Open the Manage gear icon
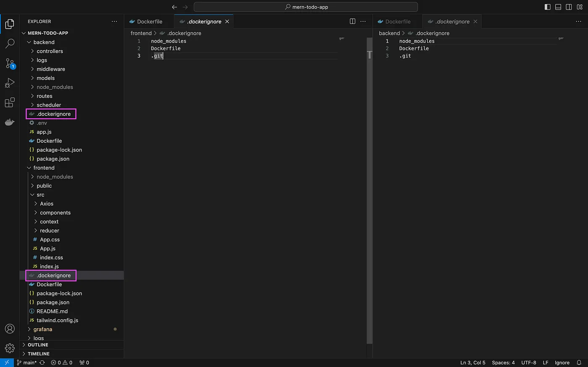The image size is (588, 367). pos(10,348)
